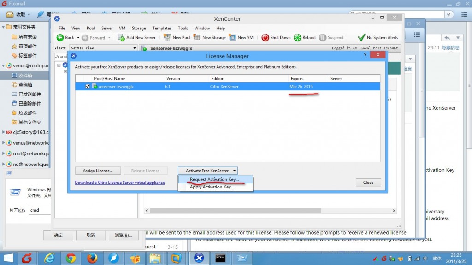The width and height of the screenshot is (472, 265).
Task: Click the No System Alerts checkmark
Action: point(361,38)
